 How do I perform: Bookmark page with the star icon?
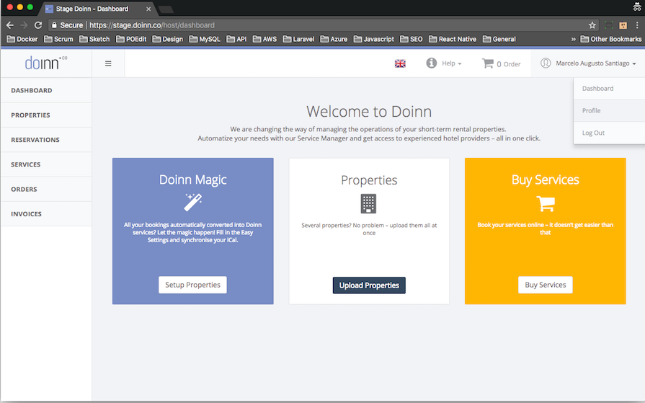click(592, 25)
